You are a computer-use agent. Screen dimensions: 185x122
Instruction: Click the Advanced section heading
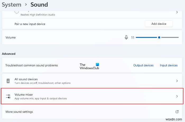point(9,54)
